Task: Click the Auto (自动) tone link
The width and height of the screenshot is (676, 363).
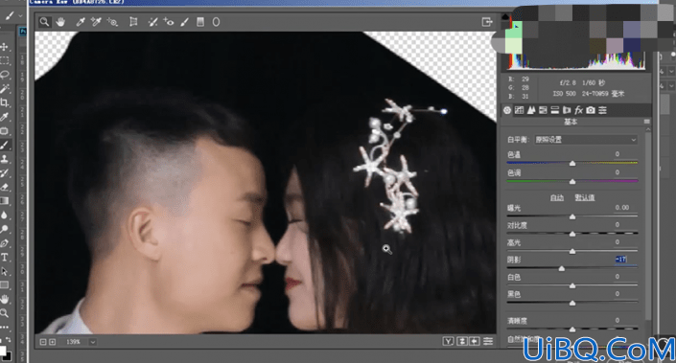Action: pos(556,197)
